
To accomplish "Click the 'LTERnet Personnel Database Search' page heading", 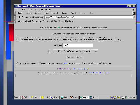I will (x=73, y=34).
